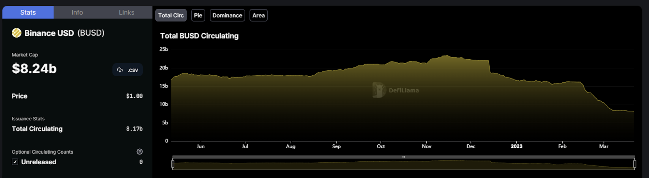The image size is (649, 178).
Task: Click the top center grip of range selector
Action: point(404,157)
